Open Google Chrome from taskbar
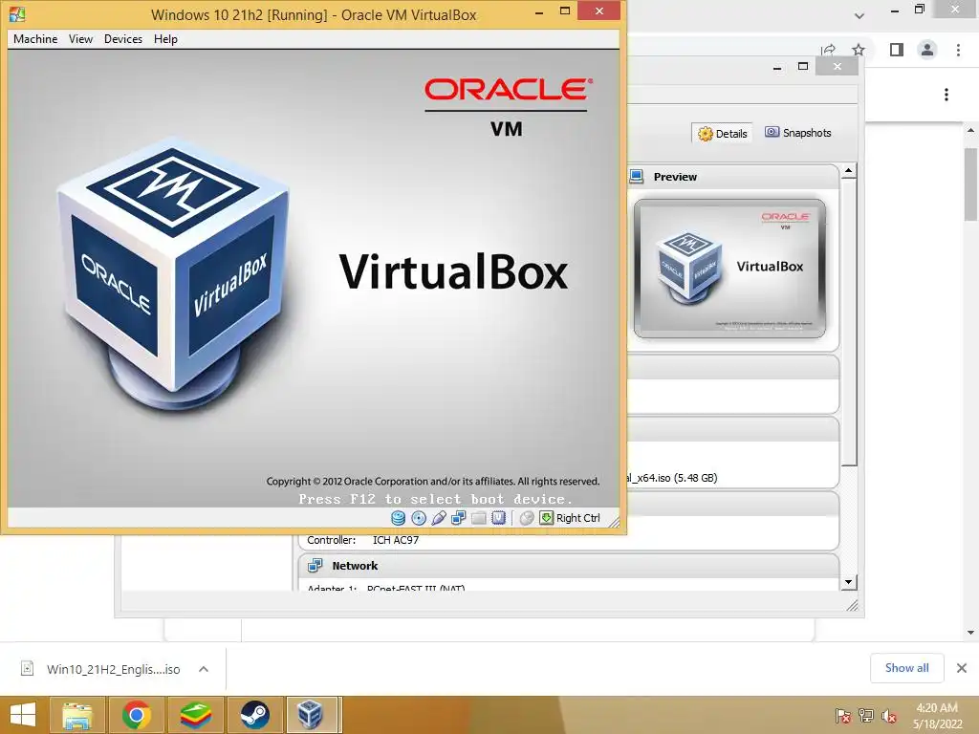The image size is (979, 734). click(136, 715)
